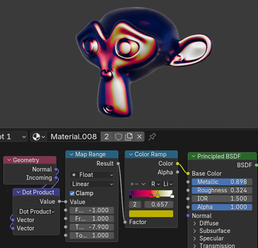
Task: Open the Float data type dropdown
Action: (x=92, y=175)
